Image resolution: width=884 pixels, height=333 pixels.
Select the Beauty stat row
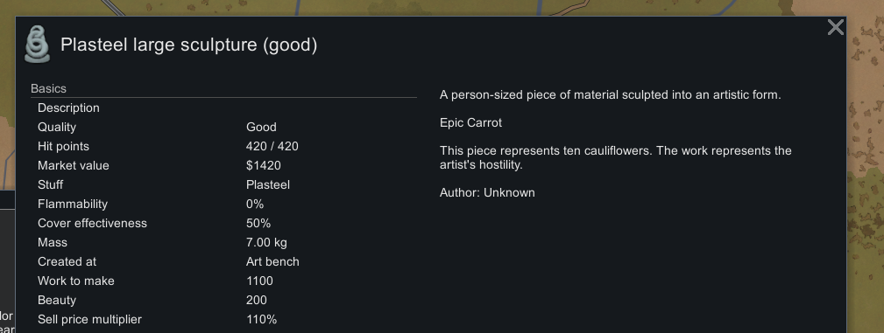click(223, 300)
